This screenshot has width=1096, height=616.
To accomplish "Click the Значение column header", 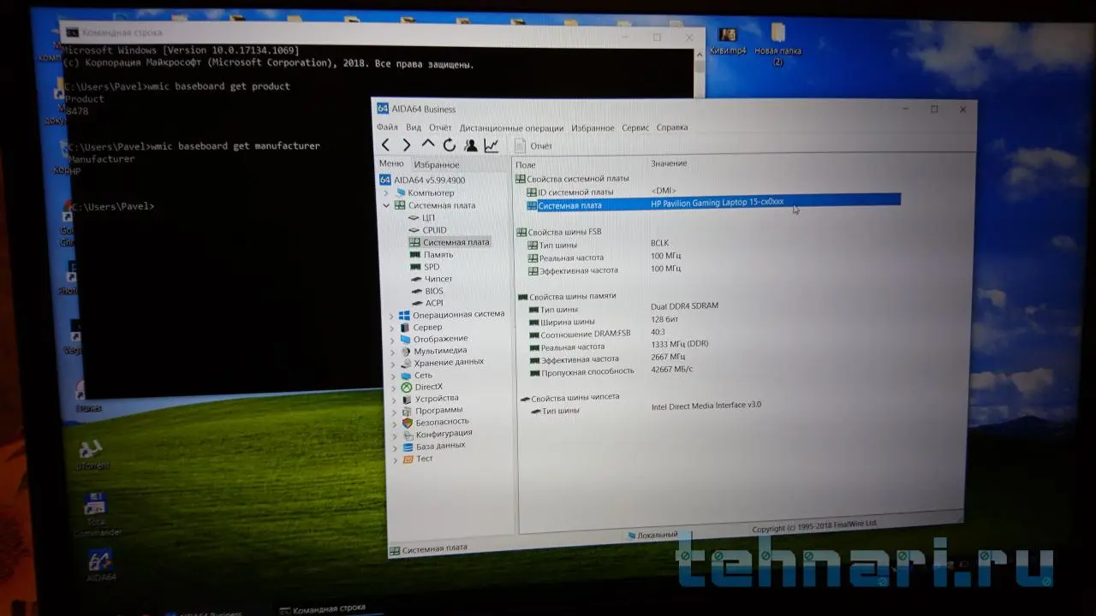I will (x=669, y=163).
